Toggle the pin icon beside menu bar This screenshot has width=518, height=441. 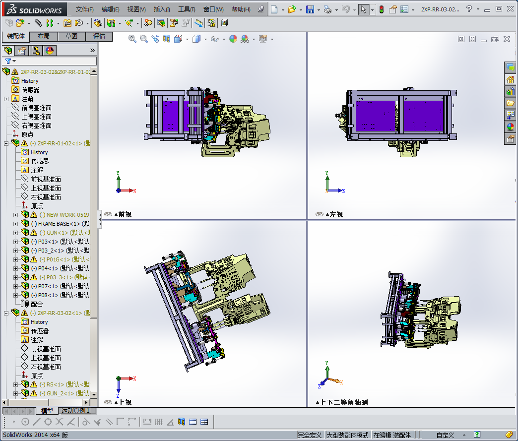click(x=261, y=9)
